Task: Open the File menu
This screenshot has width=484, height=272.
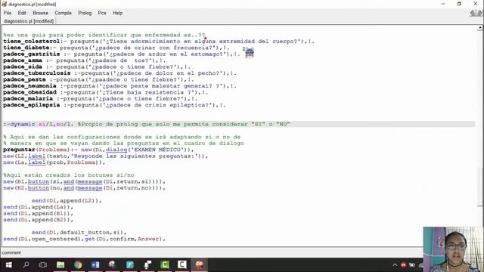Action: click(8, 13)
